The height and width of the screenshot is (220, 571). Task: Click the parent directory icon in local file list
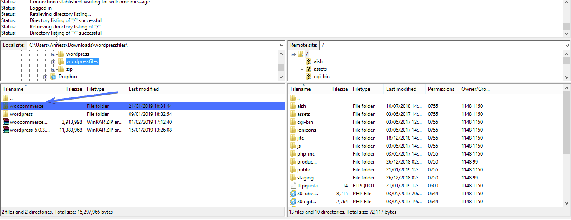click(x=5, y=98)
